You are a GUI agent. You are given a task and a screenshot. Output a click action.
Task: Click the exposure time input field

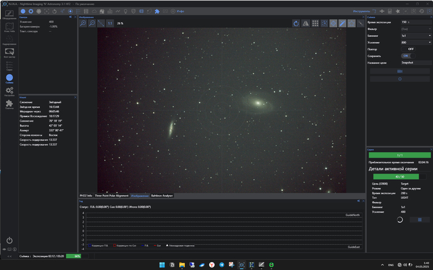[411, 22]
